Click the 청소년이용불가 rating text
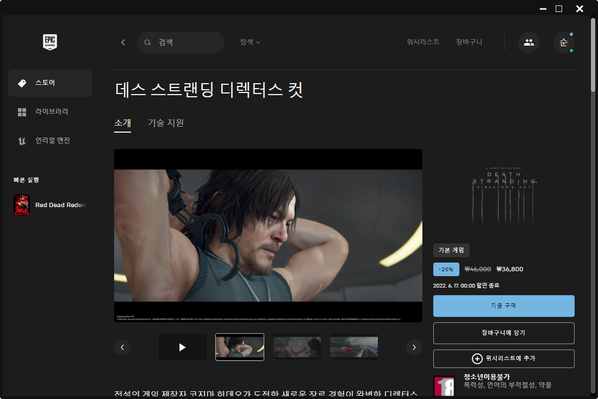The width and height of the screenshot is (598, 399). click(487, 377)
